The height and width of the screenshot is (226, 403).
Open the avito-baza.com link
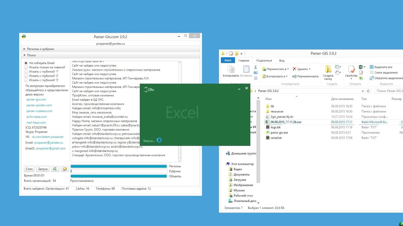tap(37, 117)
